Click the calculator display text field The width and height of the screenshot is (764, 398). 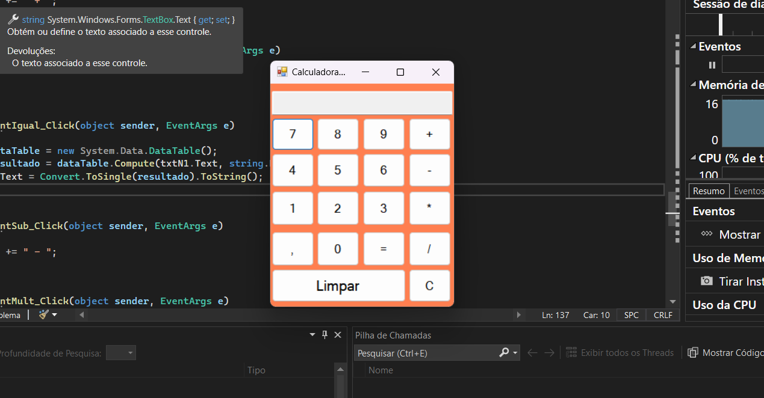pyautogui.click(x=362, y=103)
